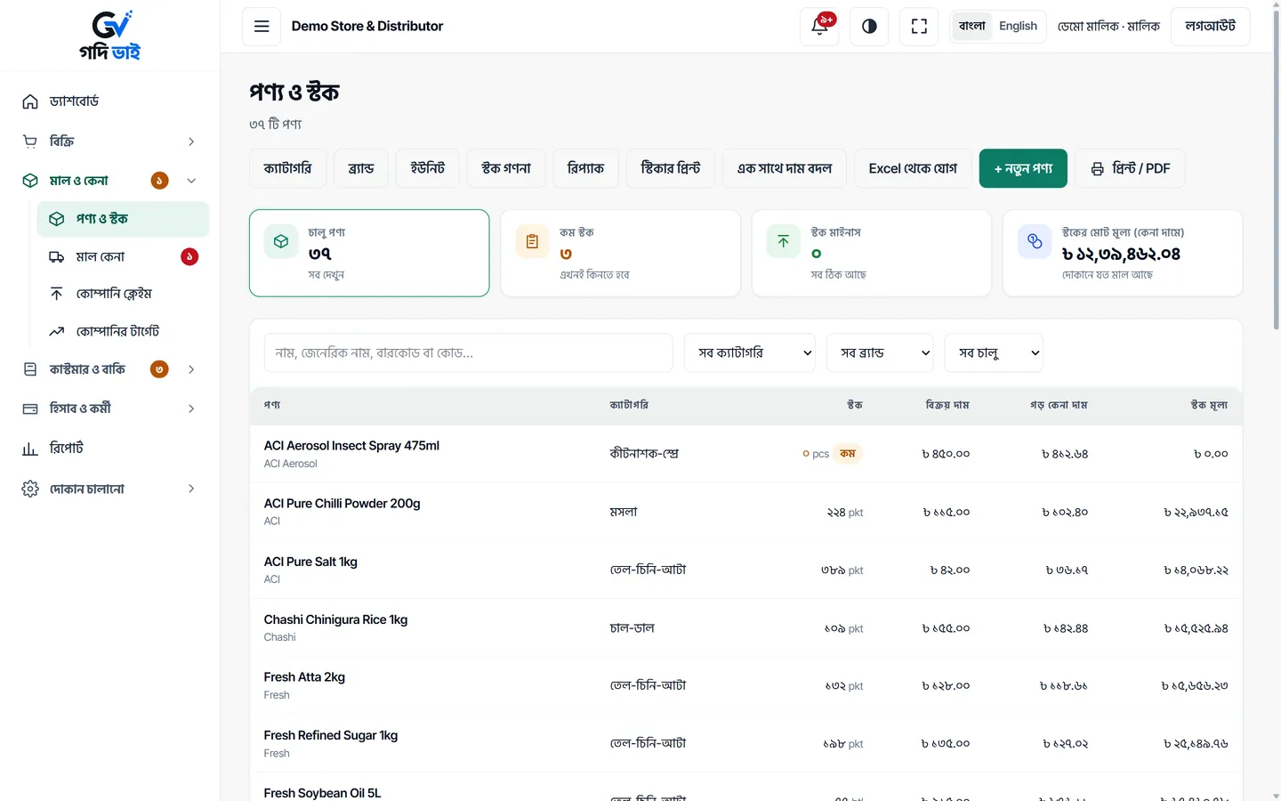Click the স্টক গণনা button
The width and height of the screenshot is (1281, 801).
click(506, 168)
